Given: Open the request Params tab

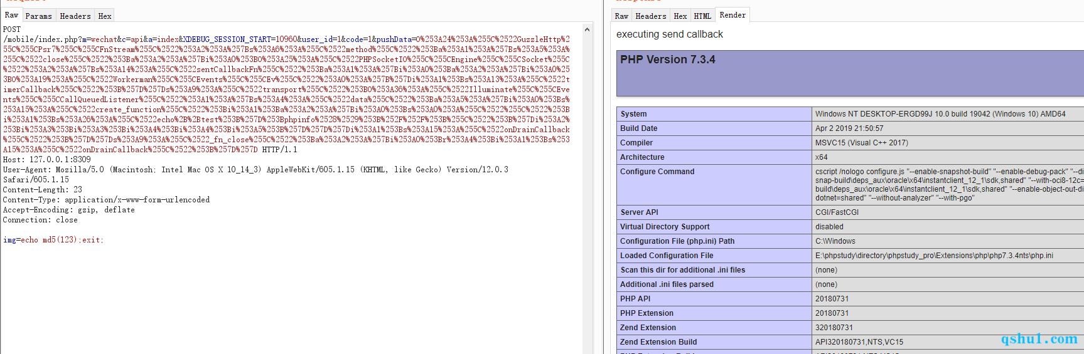Looking at the screenshot, I should (x=38, y=16).
